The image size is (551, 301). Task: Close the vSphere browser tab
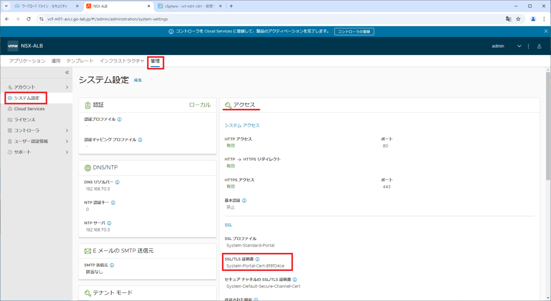[220, 6]
